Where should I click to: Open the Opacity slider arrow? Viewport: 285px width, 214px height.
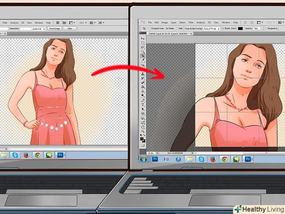tap(262, 29)
